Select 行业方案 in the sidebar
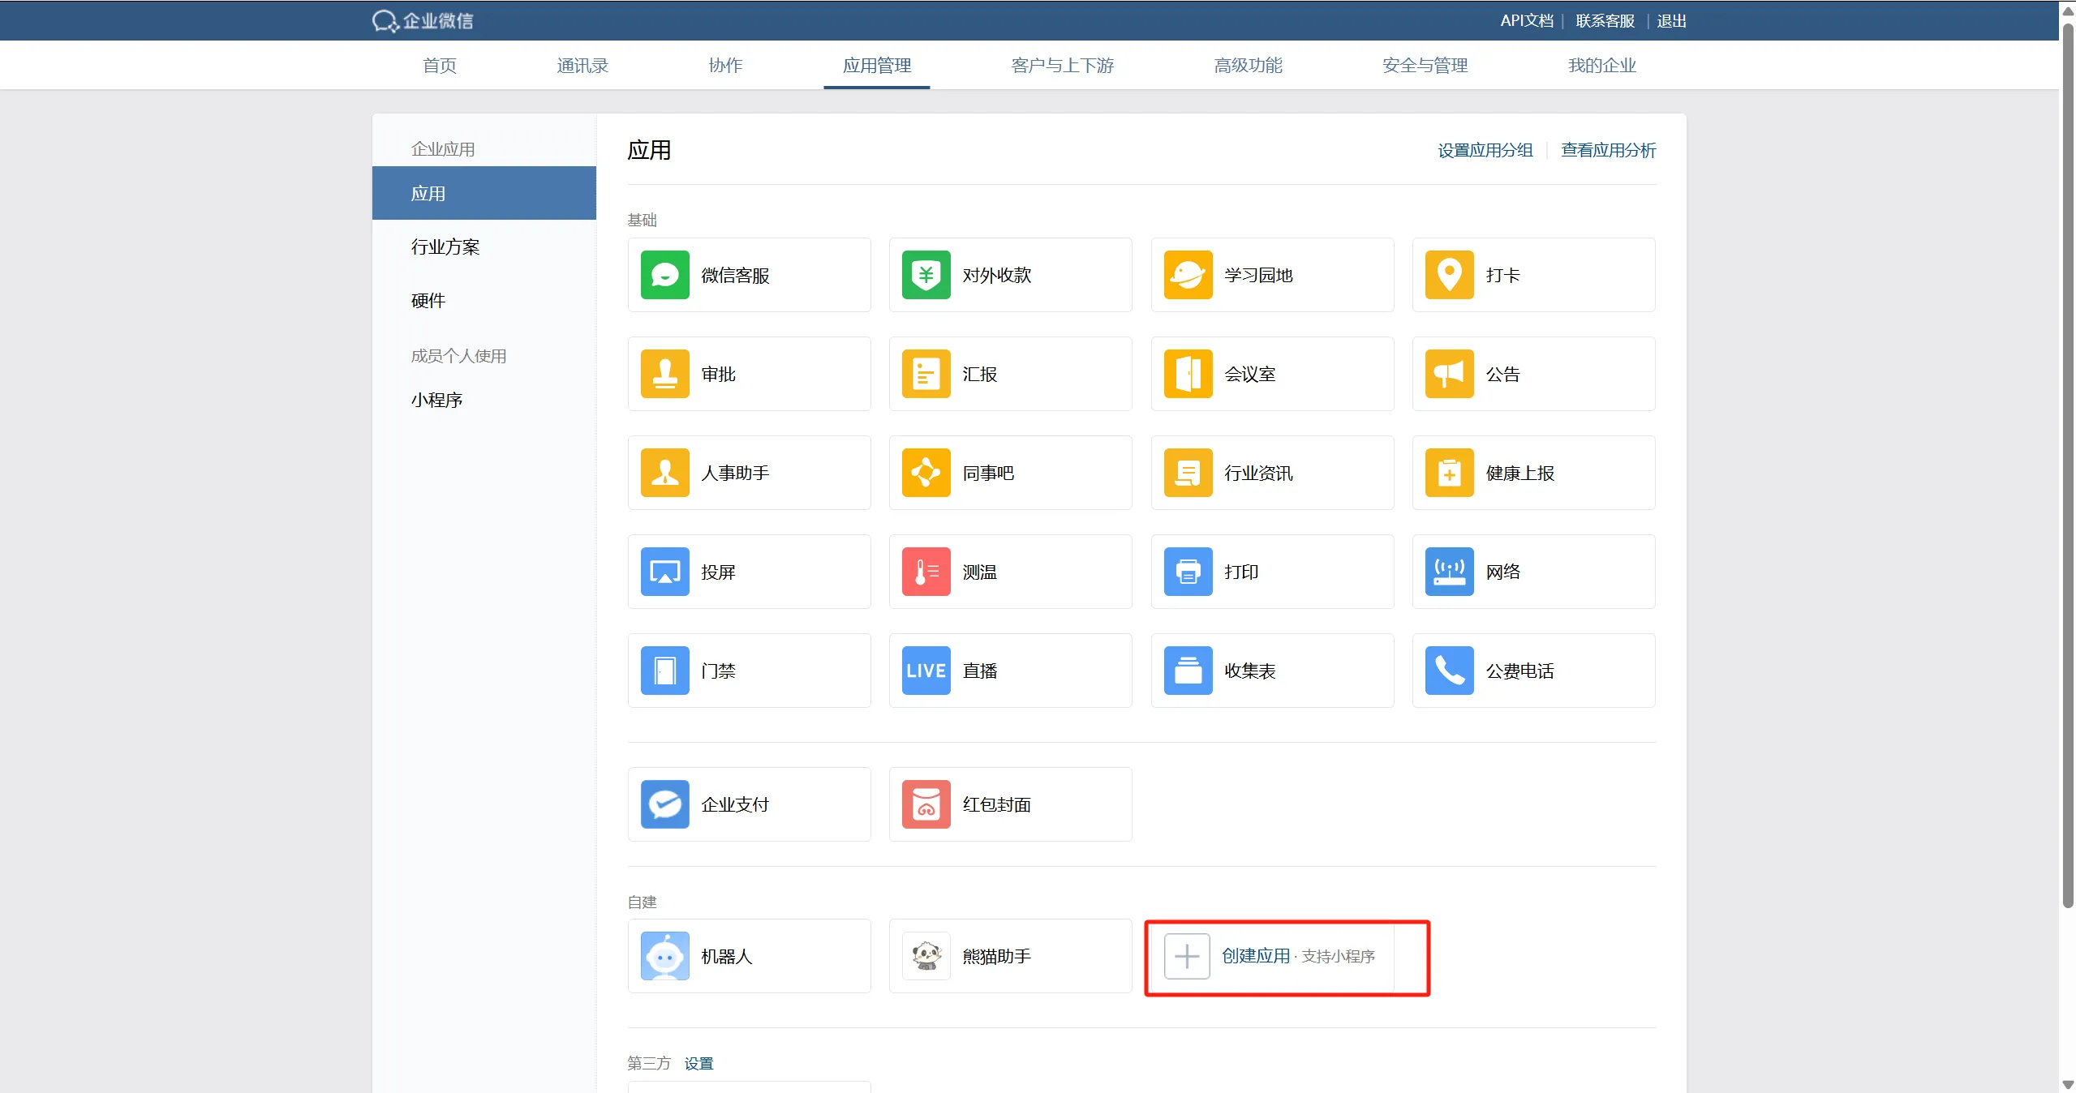The image size is (2076, 1093). (x=445, y=246)
